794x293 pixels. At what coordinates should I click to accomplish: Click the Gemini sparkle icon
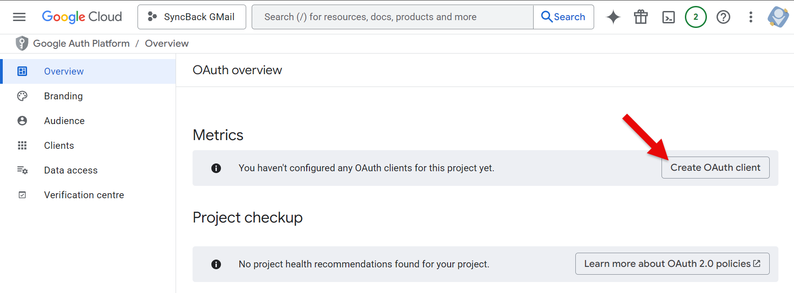(x=613, y=17)
